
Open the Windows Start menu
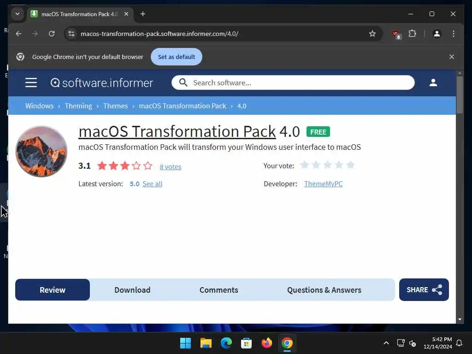[x=185, y=343]
